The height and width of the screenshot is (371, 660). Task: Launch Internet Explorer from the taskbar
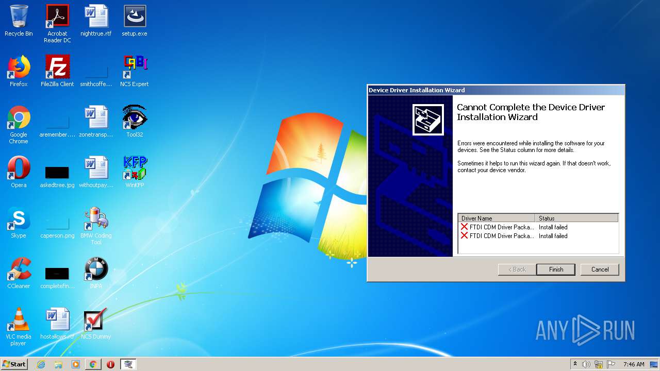click(41, 364)
